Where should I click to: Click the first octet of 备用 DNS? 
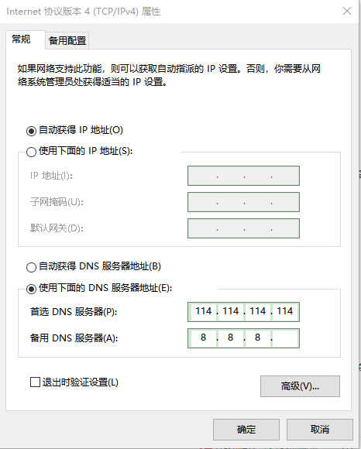(203, 338)
